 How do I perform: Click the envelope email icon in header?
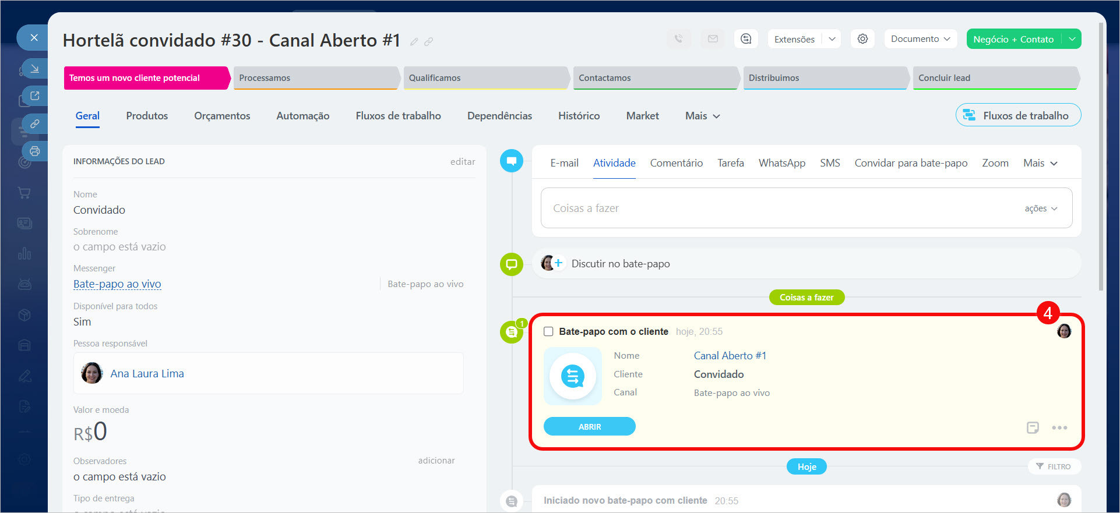click(x=713, y=39)
